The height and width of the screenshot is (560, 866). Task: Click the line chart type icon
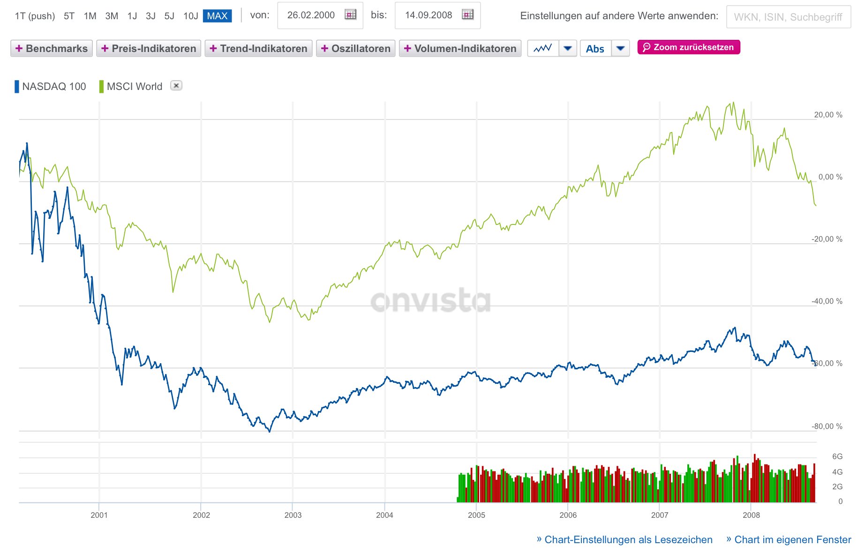pyautogui.click(x=543, y=48)
